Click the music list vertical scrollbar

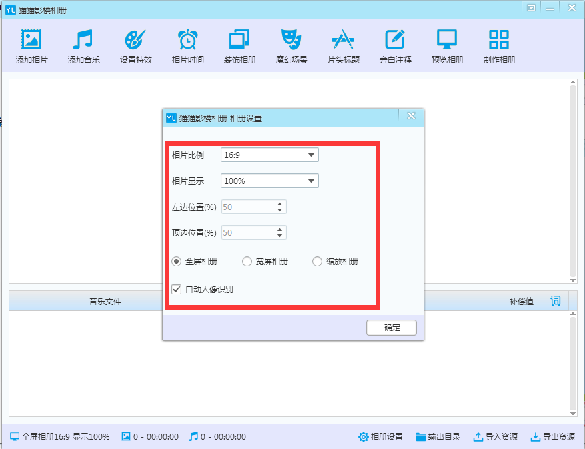coord(573,364)
